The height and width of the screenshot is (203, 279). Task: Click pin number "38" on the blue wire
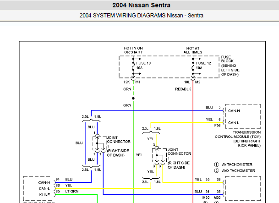219,192
